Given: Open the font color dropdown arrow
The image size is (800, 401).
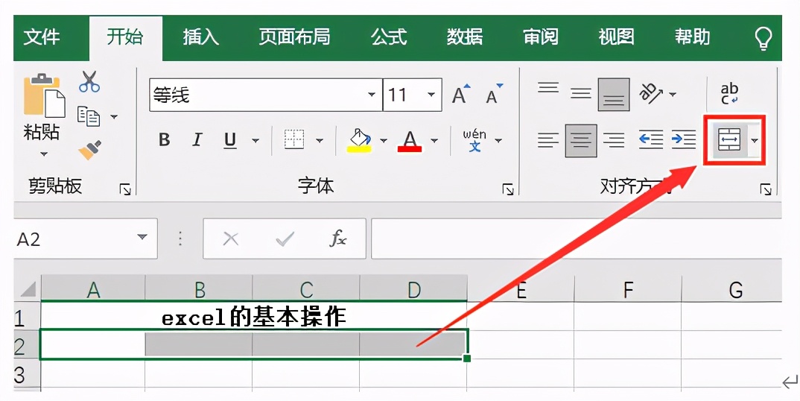Looking at the screenshot, I should pyautogui.click(x=434, y=140).
